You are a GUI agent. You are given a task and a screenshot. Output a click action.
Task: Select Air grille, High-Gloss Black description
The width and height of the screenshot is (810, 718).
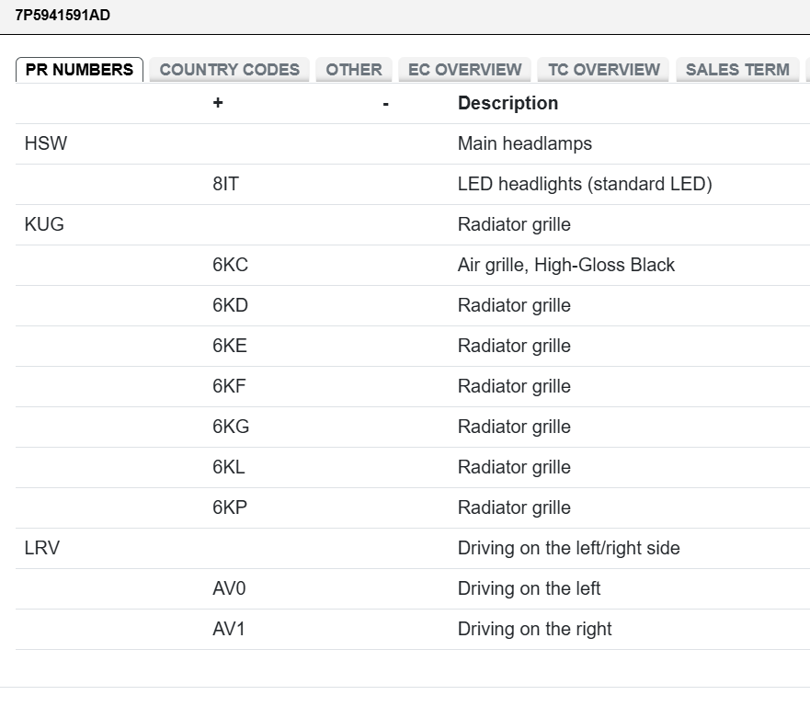[x=565, y=265]
